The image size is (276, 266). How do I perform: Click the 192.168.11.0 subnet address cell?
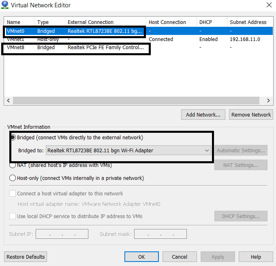tap(245, 39)
